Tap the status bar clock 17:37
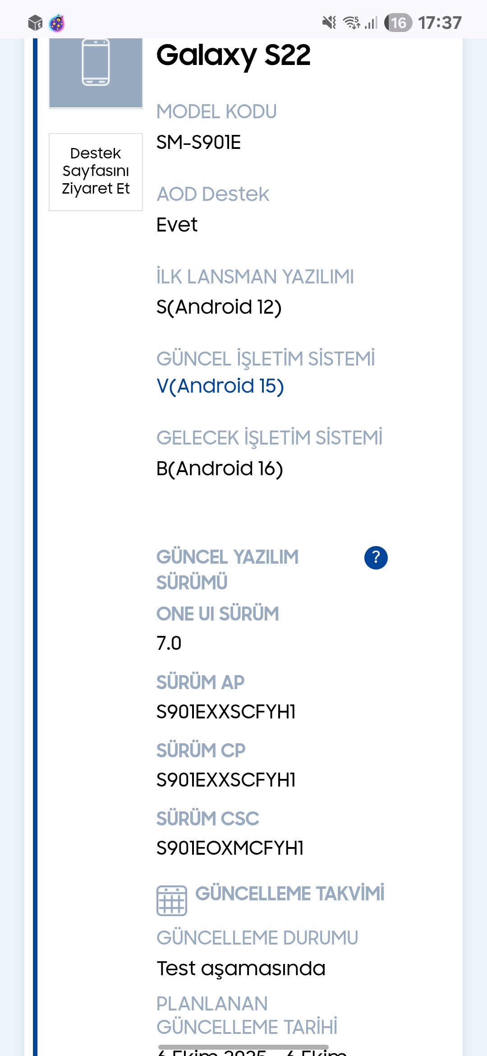The height and width of the screenshot is (1056, 487). [x=440, y=23]
